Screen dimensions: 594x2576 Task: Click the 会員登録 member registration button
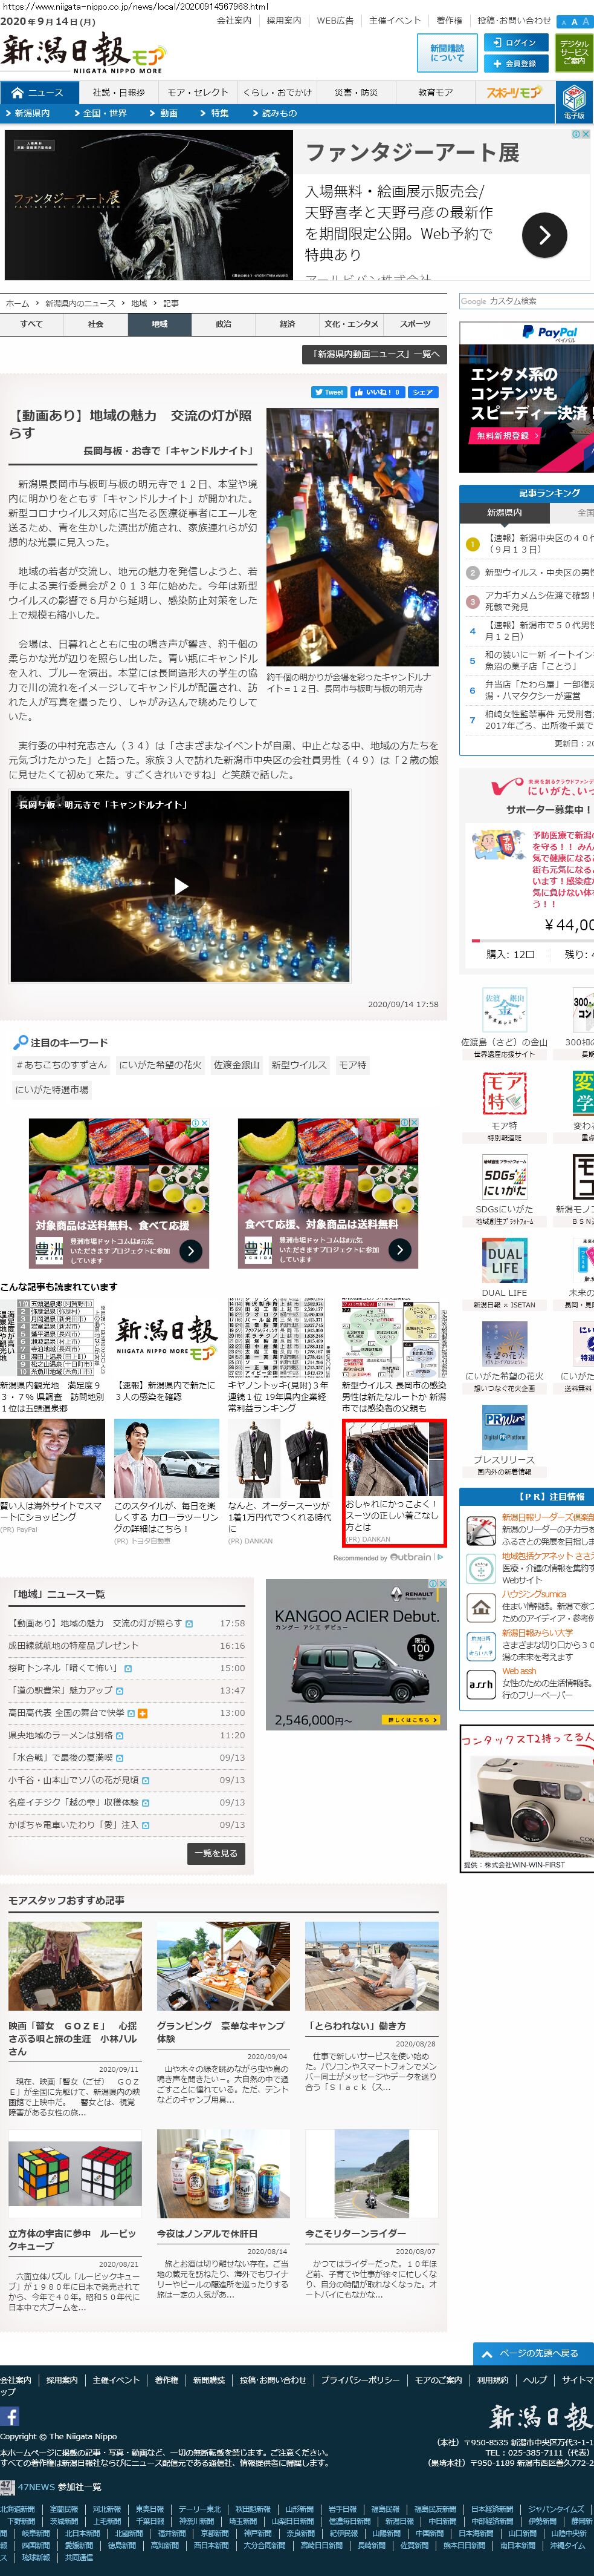pos(514,63)
